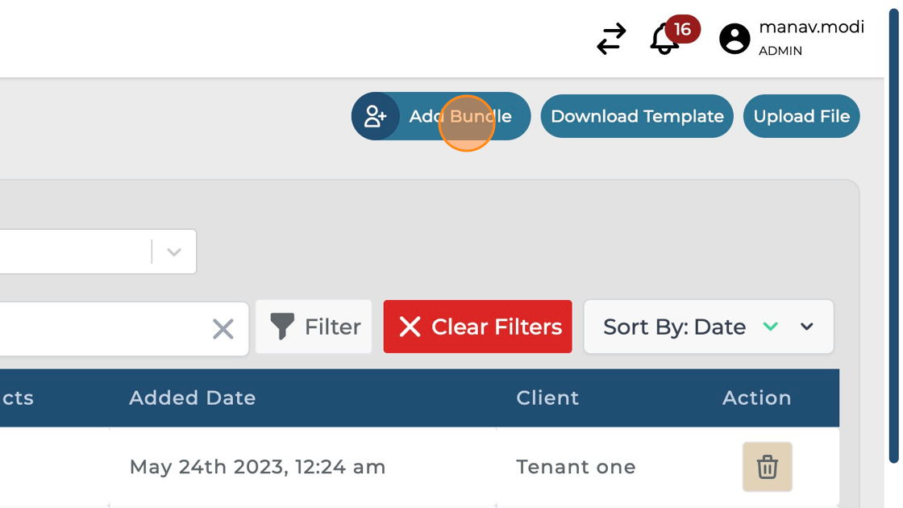The height and width of the screenshot is (508, 903).
Task: Click the manav.modi username
Action: 811,27
